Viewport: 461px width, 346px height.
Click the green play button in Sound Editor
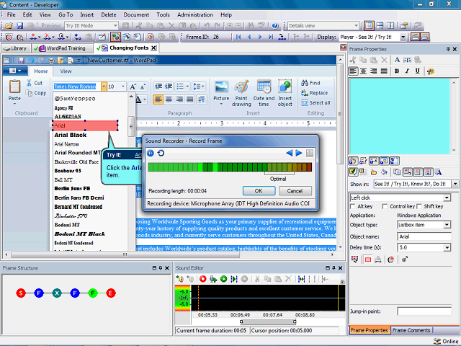point(224,279)
